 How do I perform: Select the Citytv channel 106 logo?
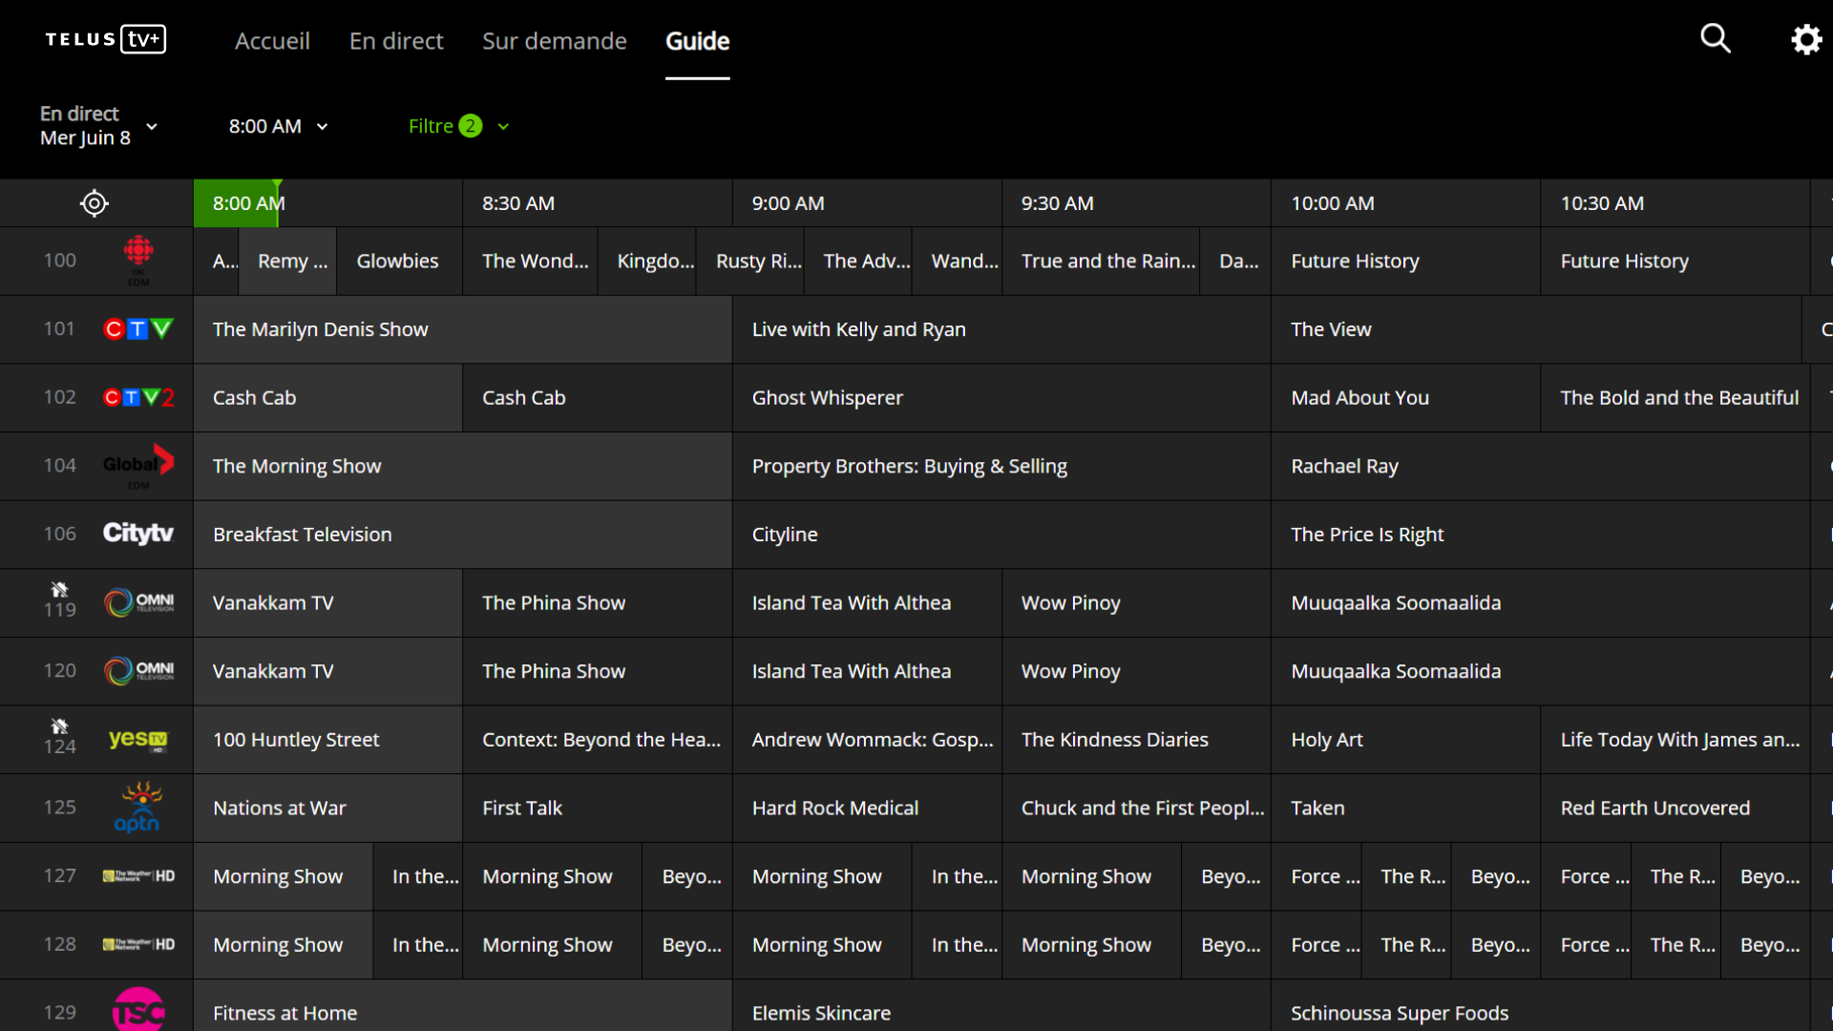[x=138, y=534]
